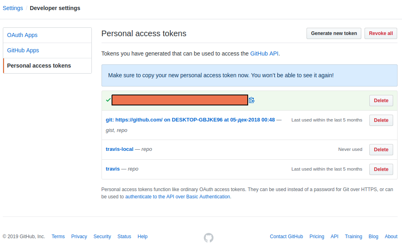
Task: Delete the newly generated token
Action: click(x=381, y=101)
